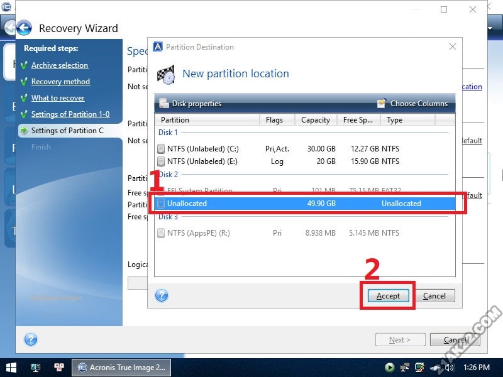The image size is (503, 377).
Task: Open Settings of Partition 1-0 step
Action: [x=70, y=114]
